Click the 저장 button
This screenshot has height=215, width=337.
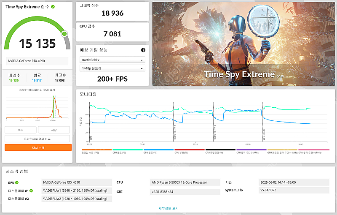click(x=54, y=130)
